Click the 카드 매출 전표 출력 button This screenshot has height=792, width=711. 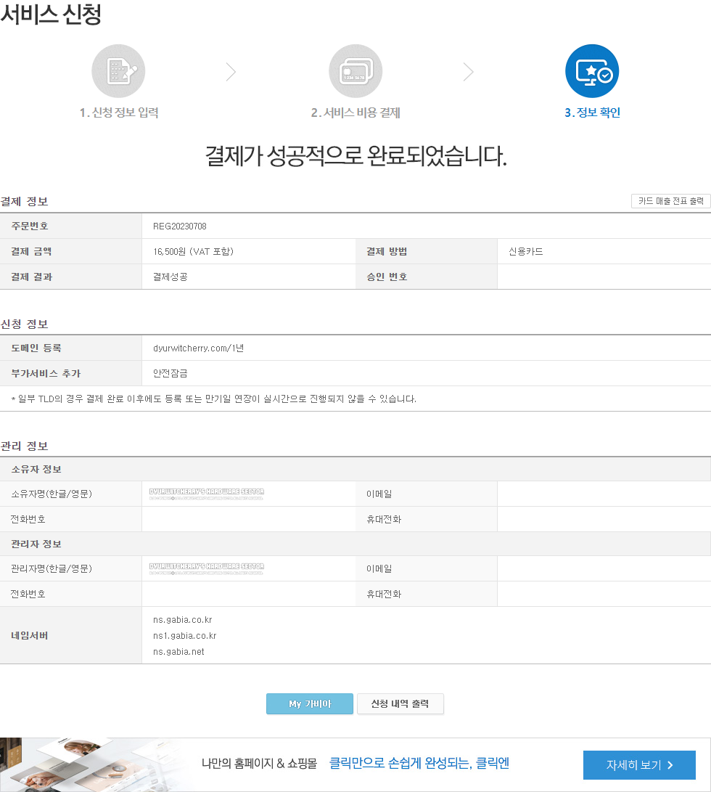coord(670,201)
